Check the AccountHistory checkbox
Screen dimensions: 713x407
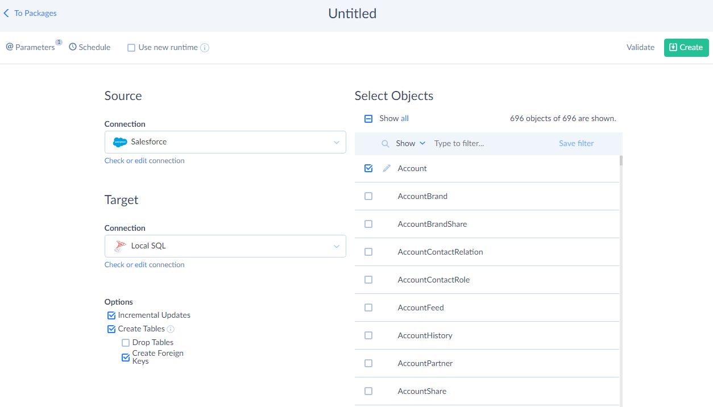pos(368,335)
